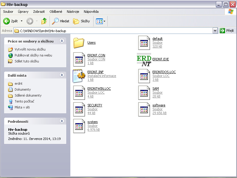237x178 pixels.
Task: Open the Sdílené dokumenty link
Action: (x=28, y=95)
